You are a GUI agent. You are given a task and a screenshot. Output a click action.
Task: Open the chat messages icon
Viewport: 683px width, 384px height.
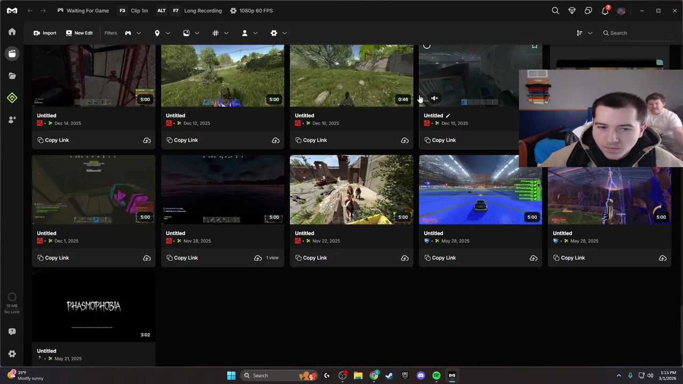(x=589, y=11)
